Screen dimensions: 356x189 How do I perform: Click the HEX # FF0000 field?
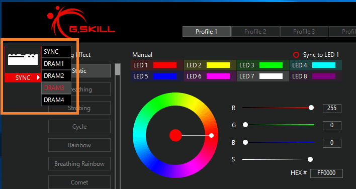[326, 173]
